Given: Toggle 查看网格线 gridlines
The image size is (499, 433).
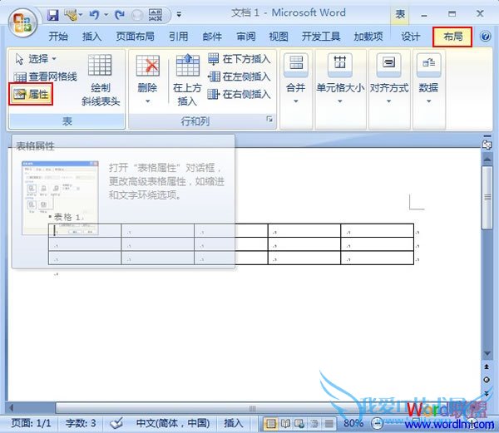Looking at the screenshot, I should (45, 76).
